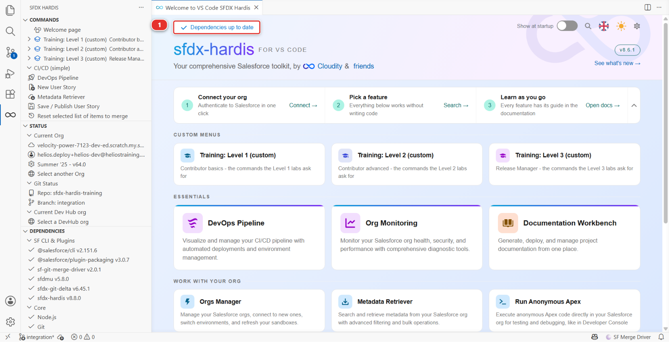Screen dimensions: 669x342
Task: Open the friends link
Action: [363, 66]
